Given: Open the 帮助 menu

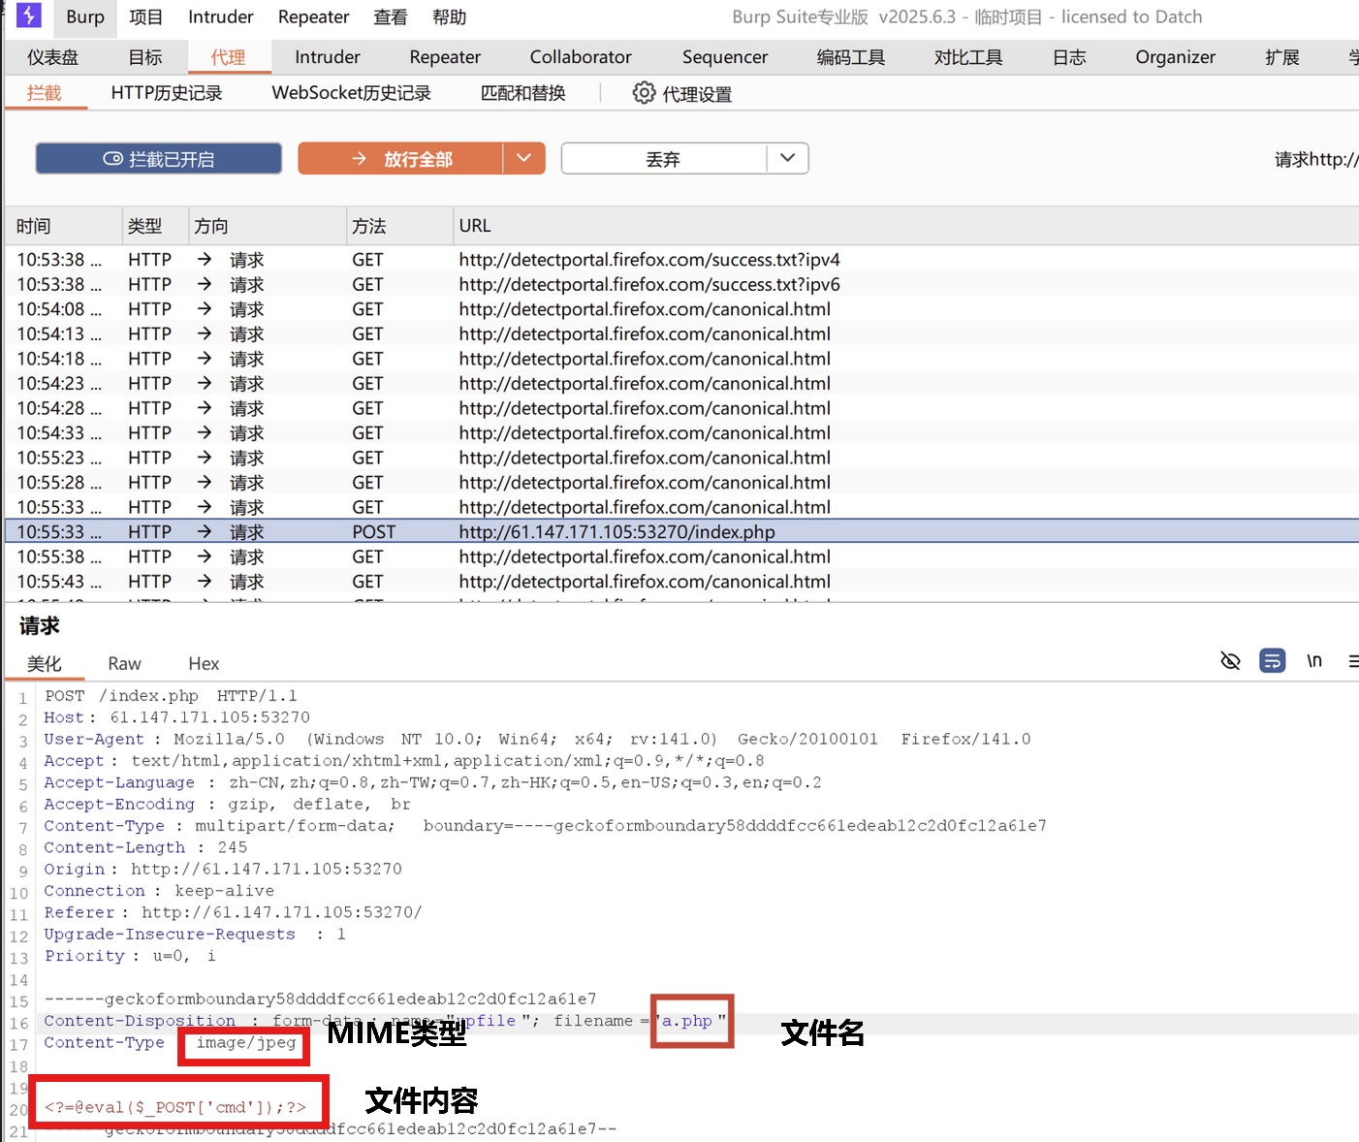Looking at the screenshot, I should coord(450,16).
